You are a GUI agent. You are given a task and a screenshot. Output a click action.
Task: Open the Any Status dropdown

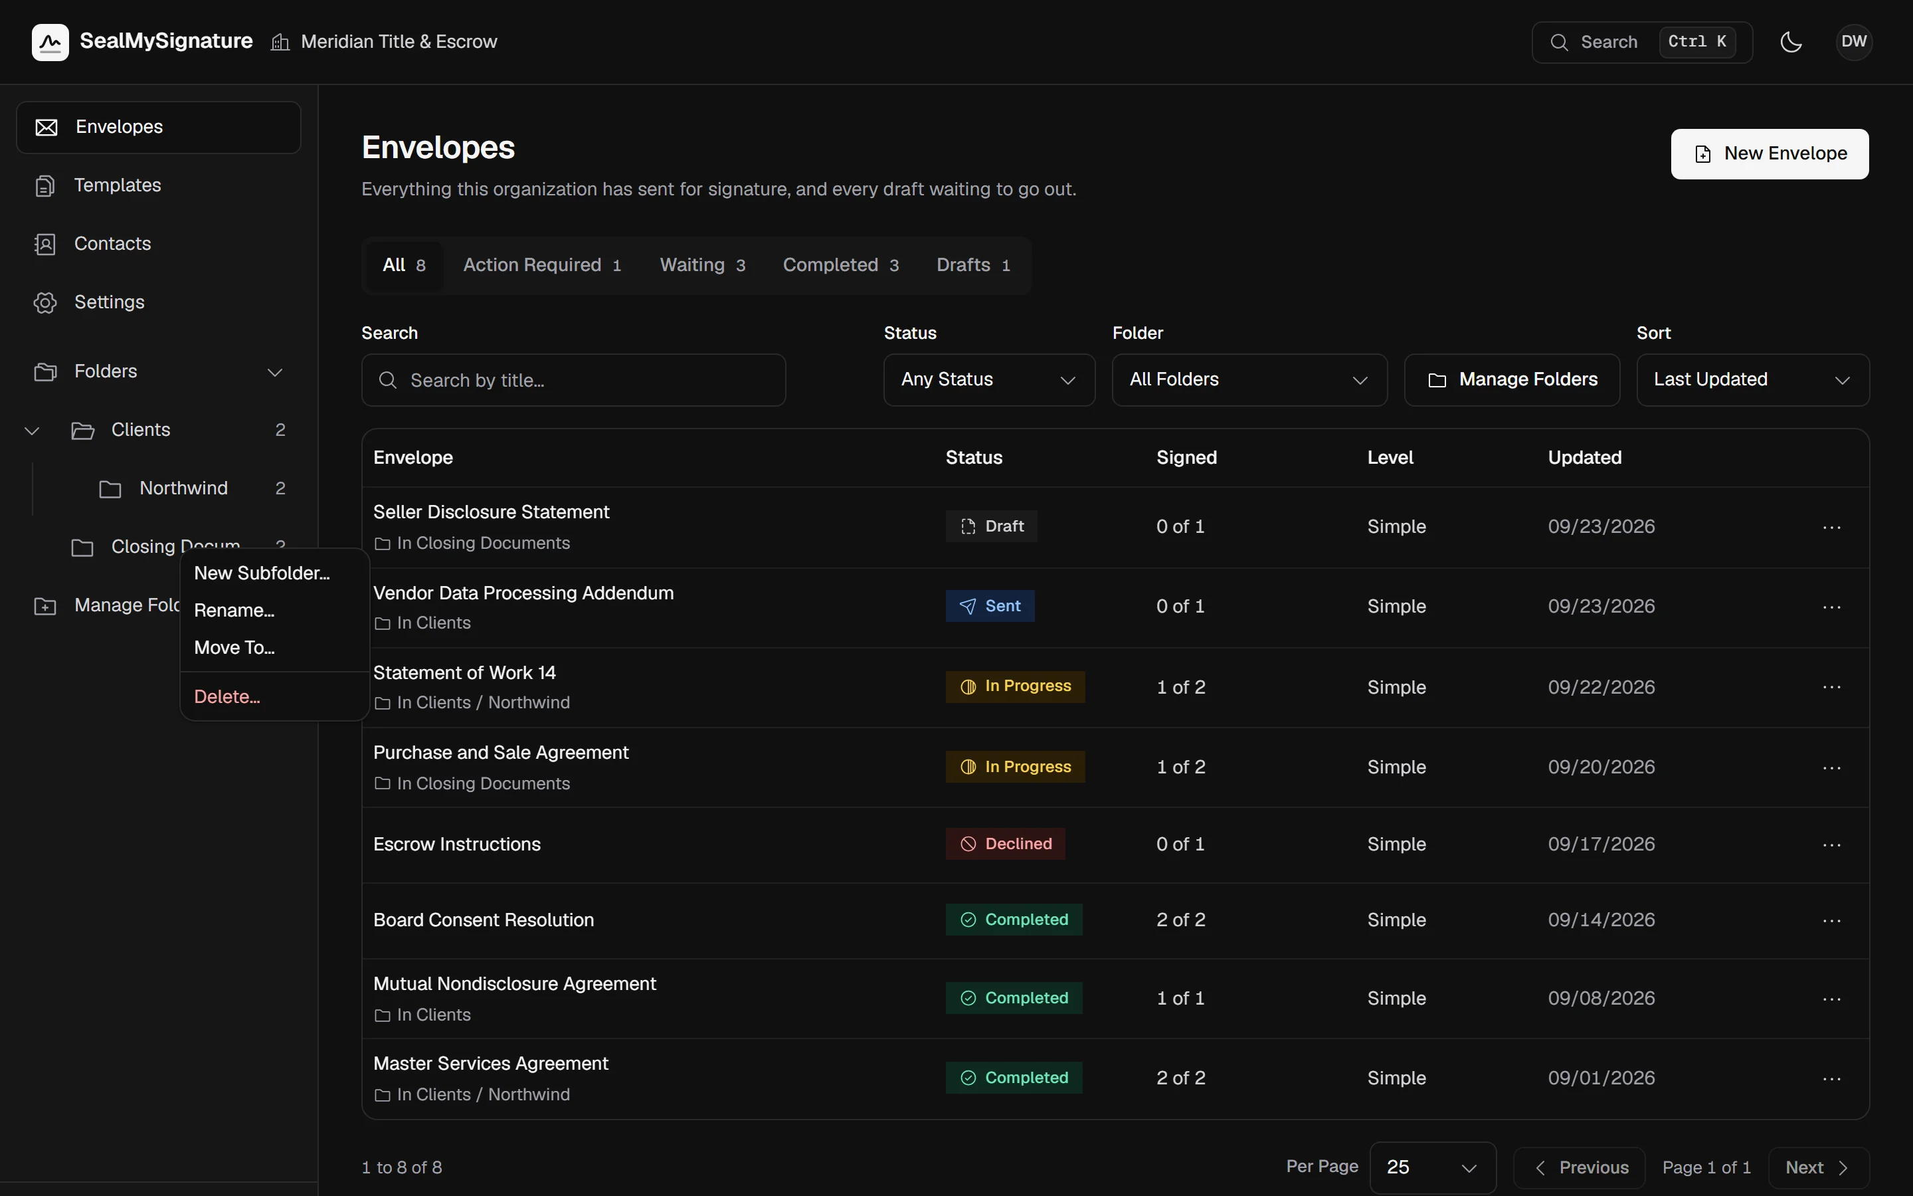point(989,379)
